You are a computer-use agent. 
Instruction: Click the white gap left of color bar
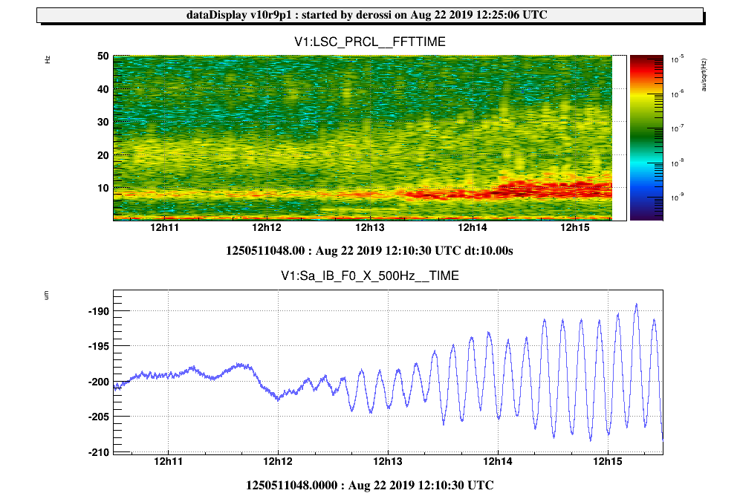[x=619, y=137]
